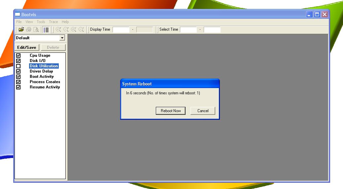This screenshot has width=343, height=189.
Task: Close the Bootvis window
Action: 325,15
